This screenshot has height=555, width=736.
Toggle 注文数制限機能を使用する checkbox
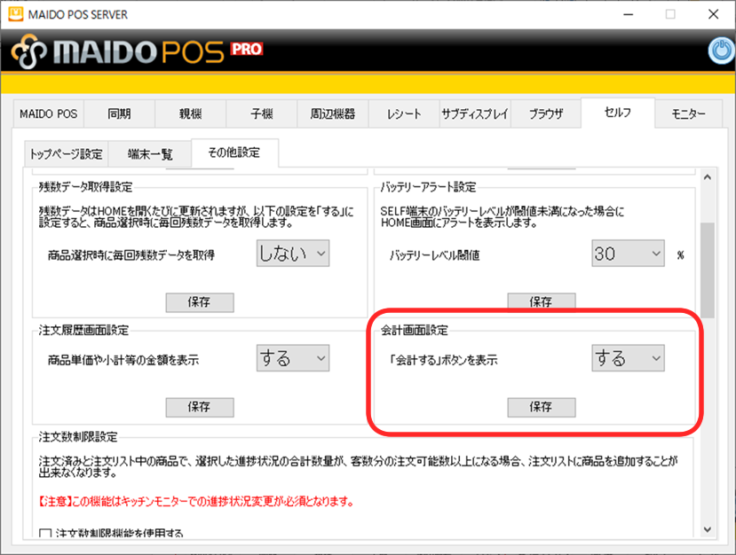[45, 534]
